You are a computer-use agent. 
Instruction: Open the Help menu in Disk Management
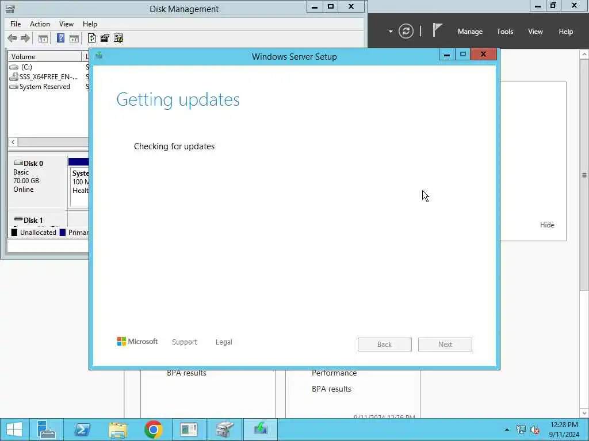point(90,24)
